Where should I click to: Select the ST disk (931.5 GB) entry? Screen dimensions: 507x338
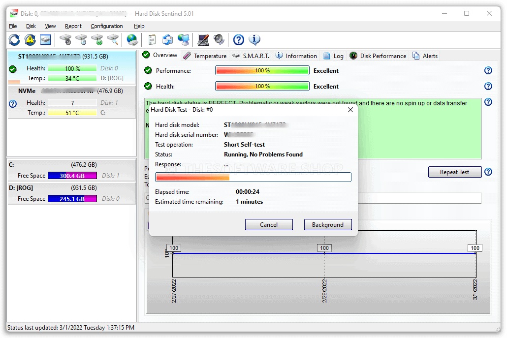coord(71,67)
